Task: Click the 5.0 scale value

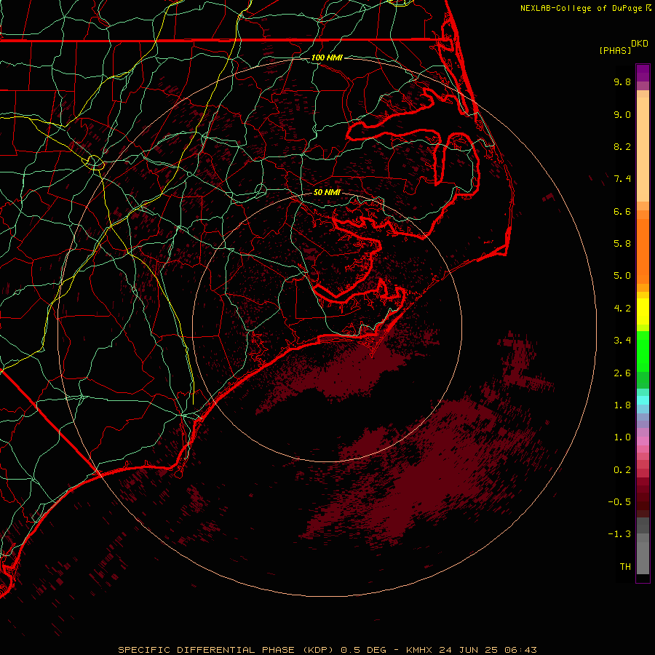Action: 622,276
